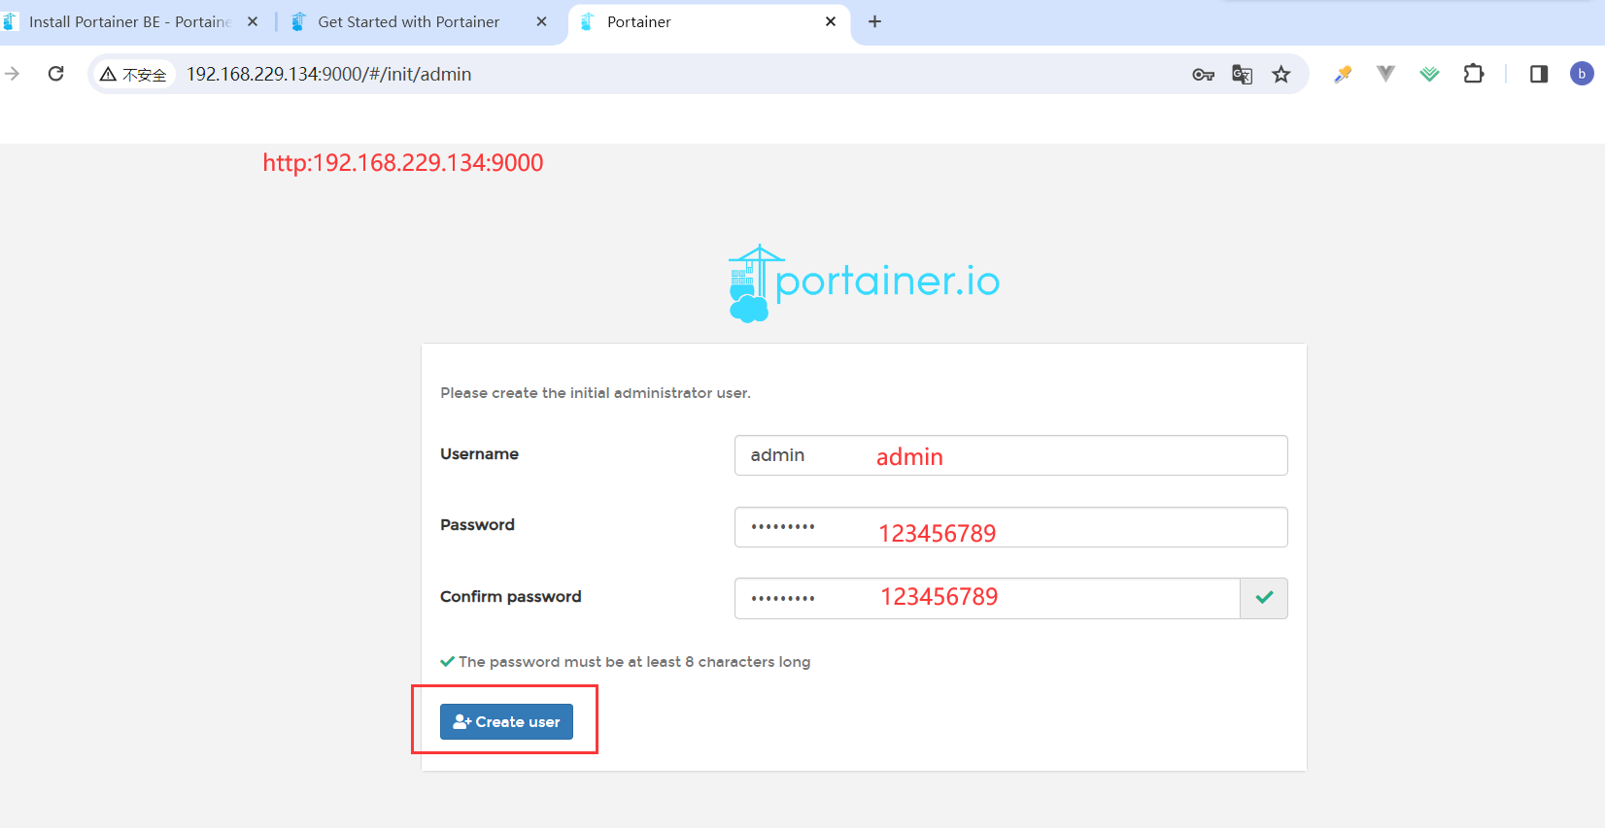Open the profile avatar menu
The height and width of the screenshot is (828, 1605).
click(x=1582, y=74)
